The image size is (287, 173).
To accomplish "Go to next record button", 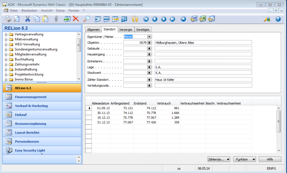I will pyautogui.click(x=164, y=19).
